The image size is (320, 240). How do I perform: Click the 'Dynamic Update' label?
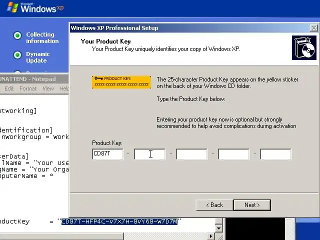coord(38,57)
